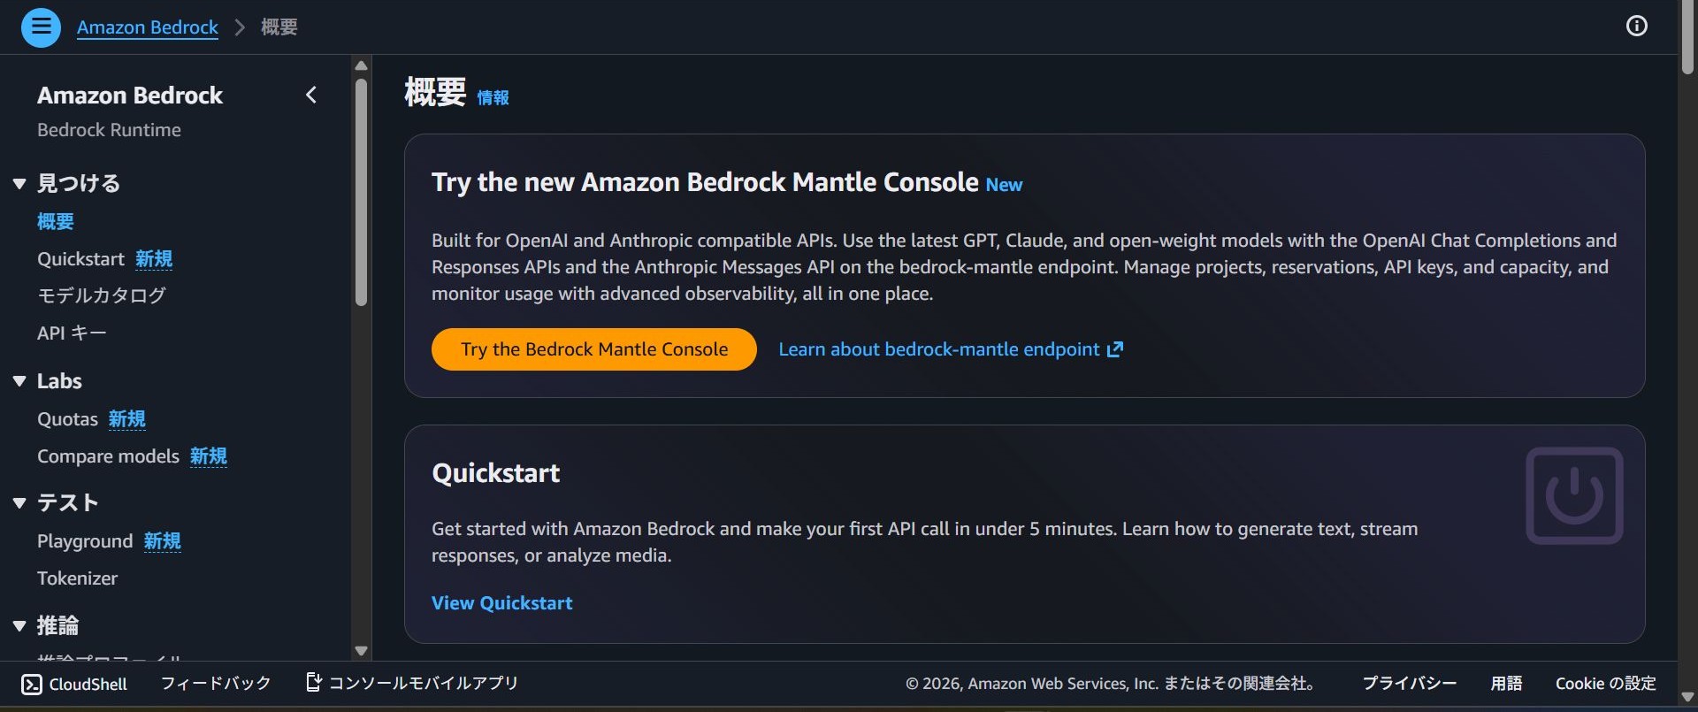The width and height of the screenshot is (1698, 712).
Task: Click the © 2026 Amazon Web Services copyright text
Action: click(x=1110, y=683)
